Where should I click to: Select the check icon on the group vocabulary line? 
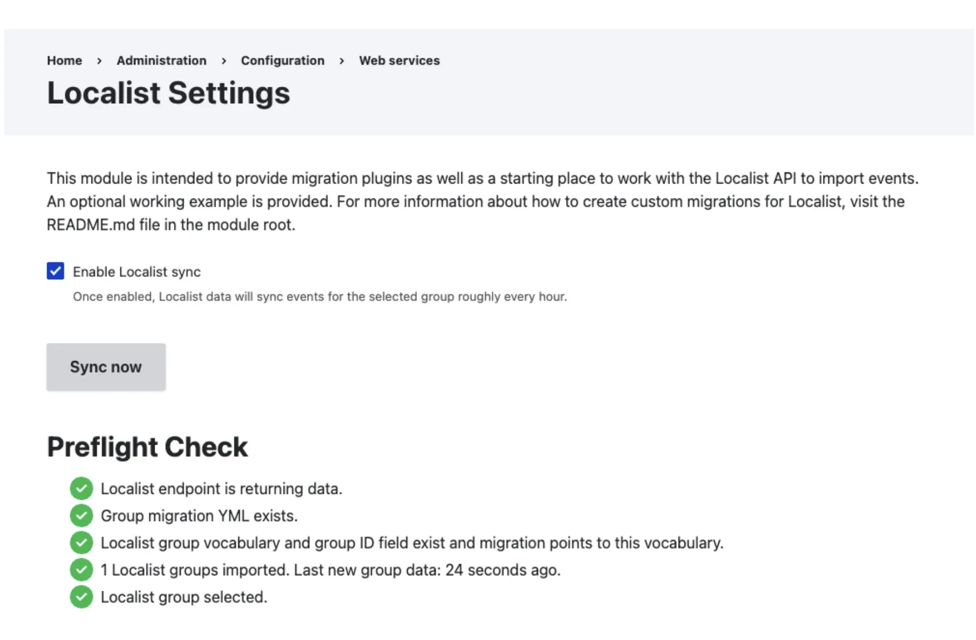click(81, 543)
